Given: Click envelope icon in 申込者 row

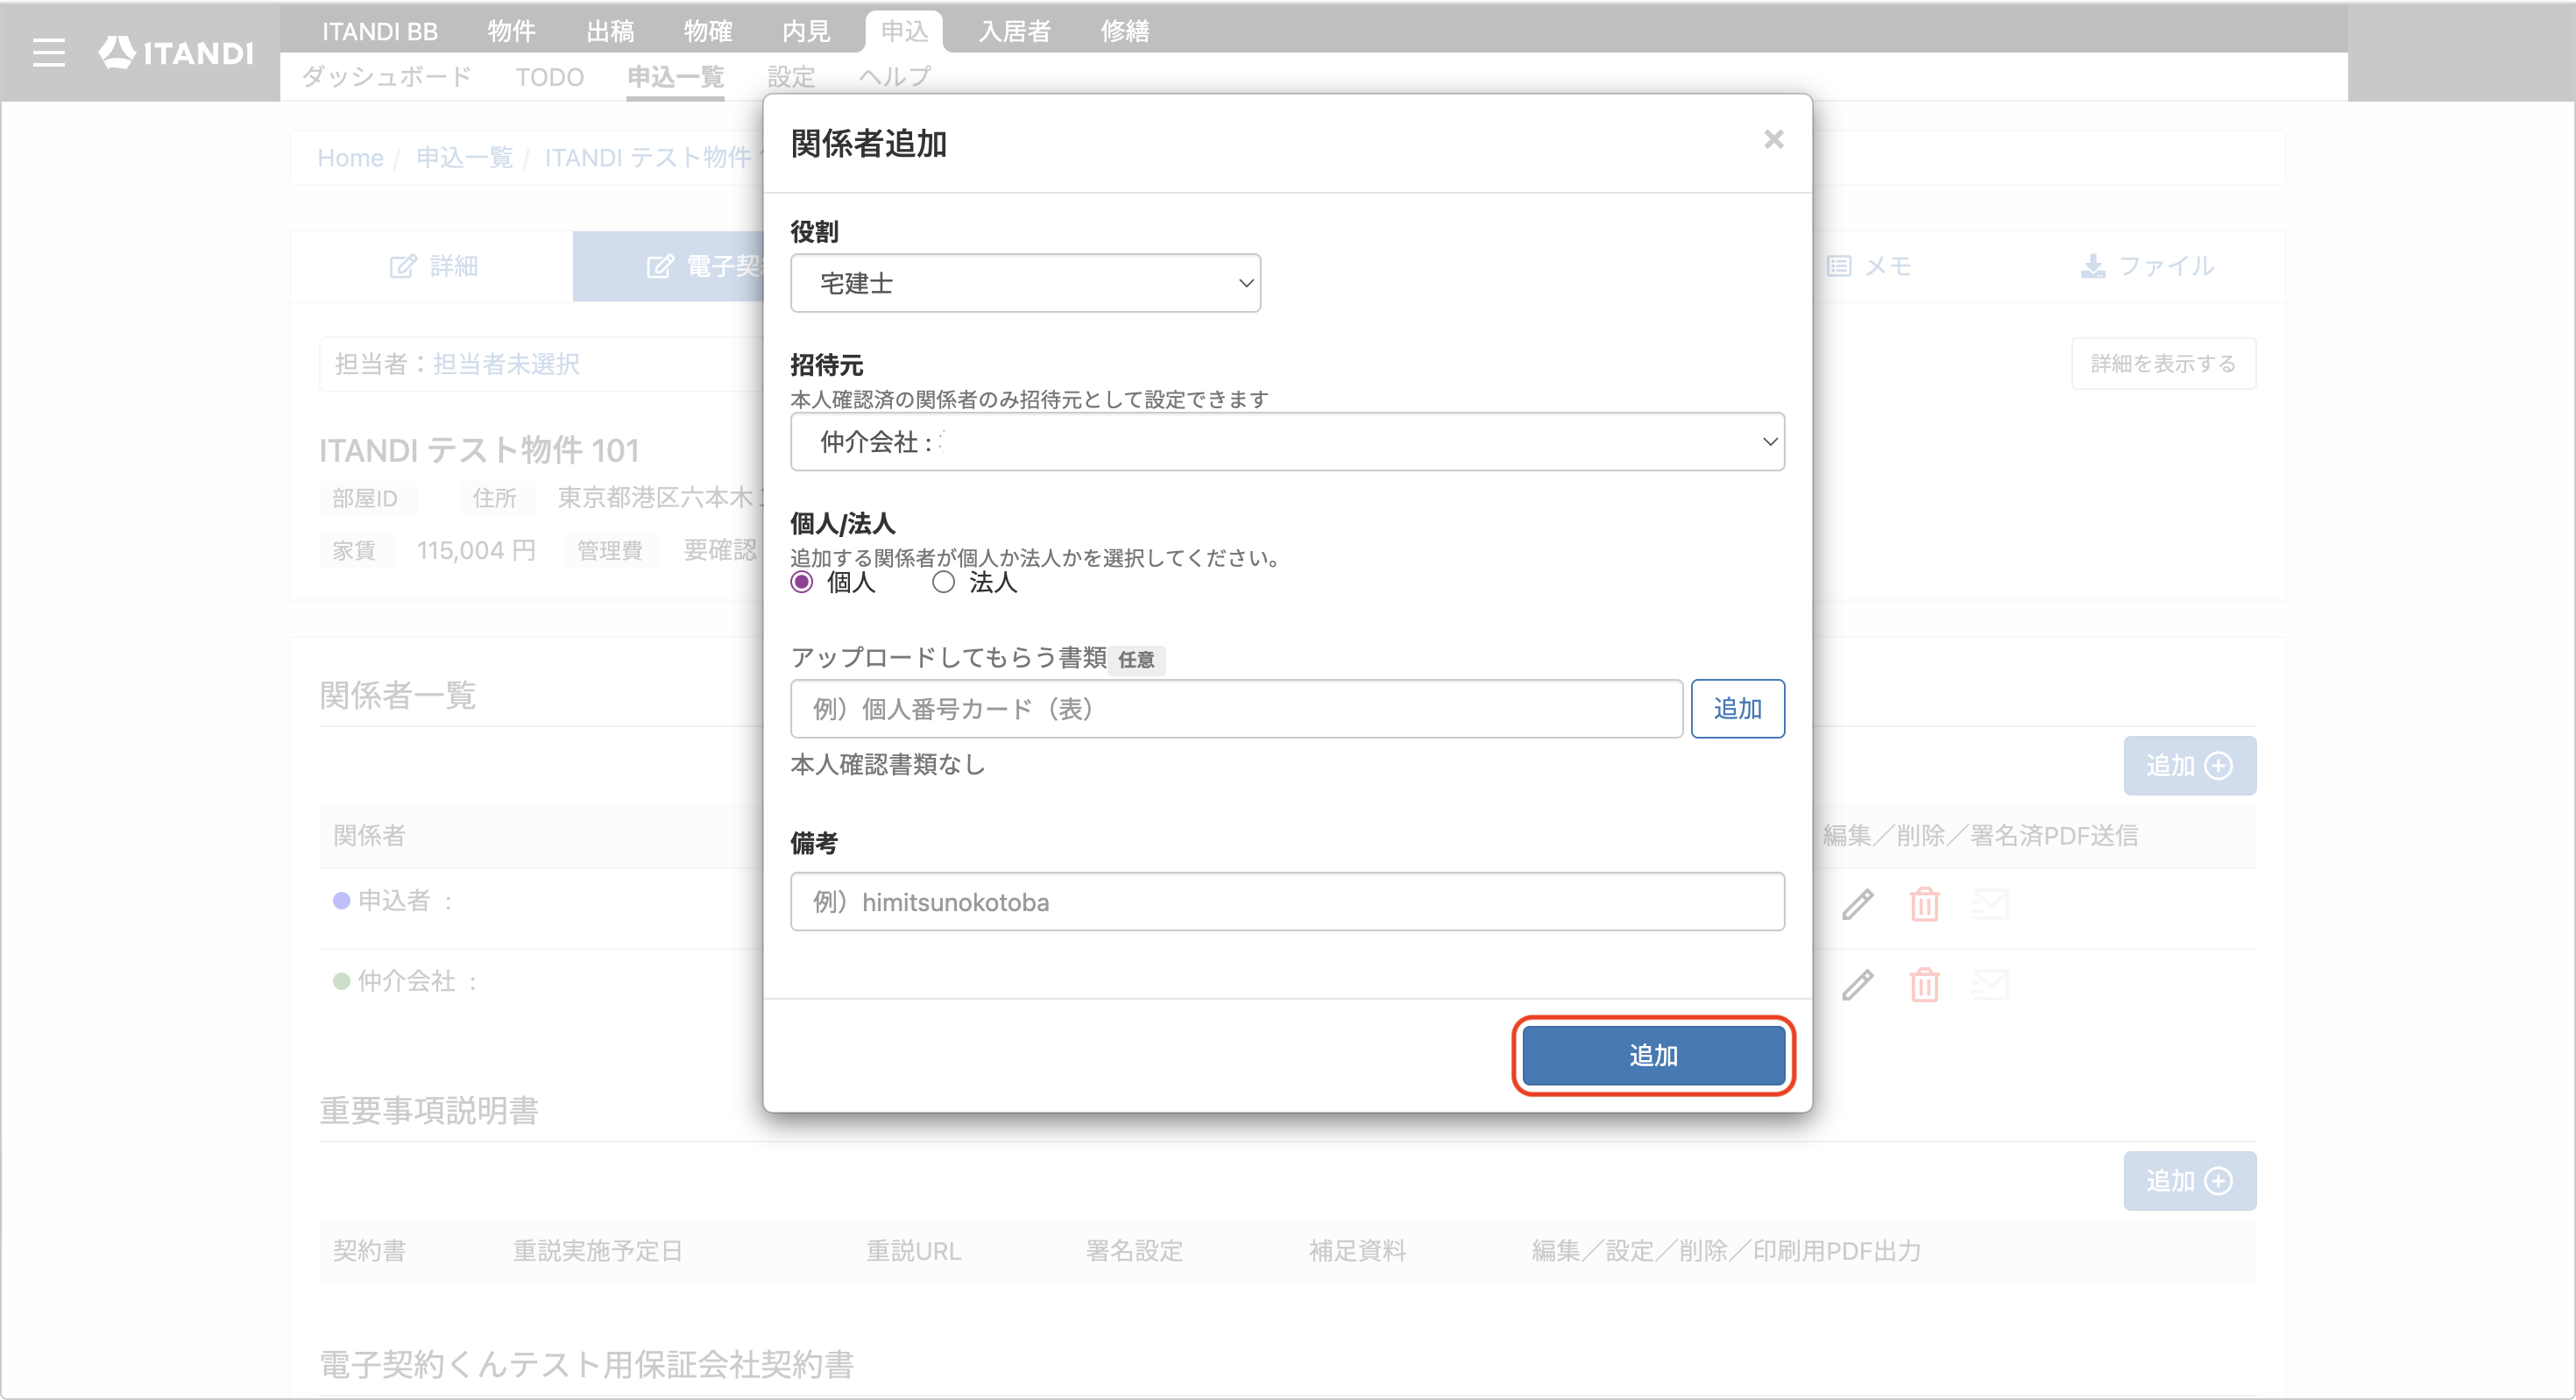Looking at the screenshot, I should [x=1989, y=904].
